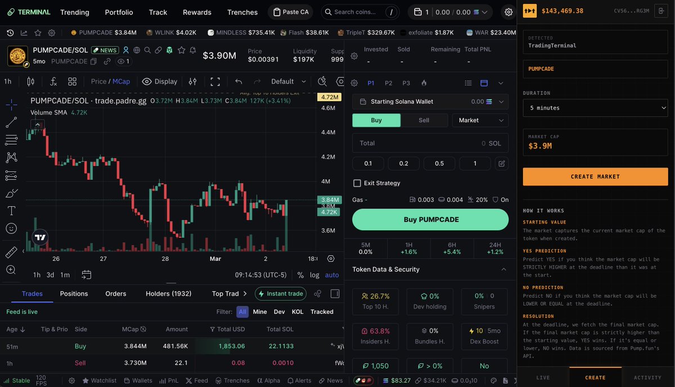Open the chart layout grid icon
675x387 pixels.
(73, 81)
